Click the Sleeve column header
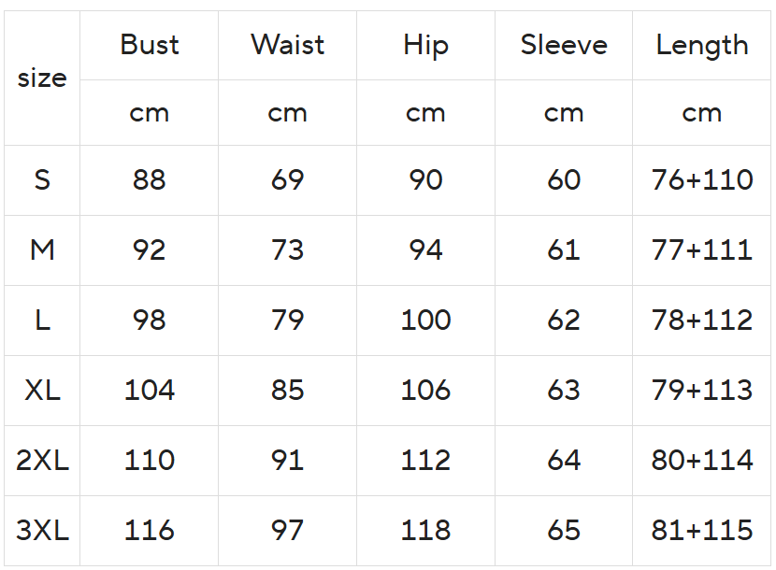The height and width of the screenshot is (570, 776). click(564, 45)
